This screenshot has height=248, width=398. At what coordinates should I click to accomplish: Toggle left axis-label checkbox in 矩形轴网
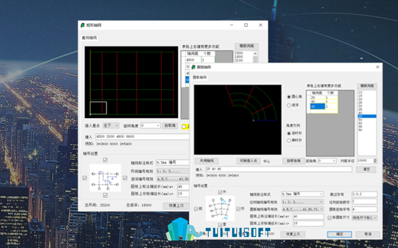[x=85, y=178]
